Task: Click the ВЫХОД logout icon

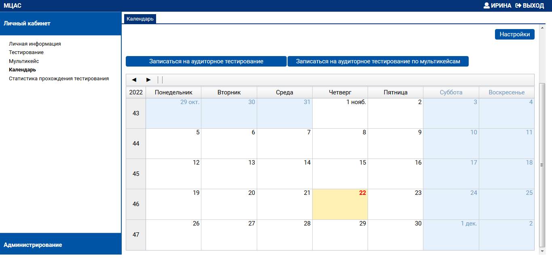Action: point(518,6)
